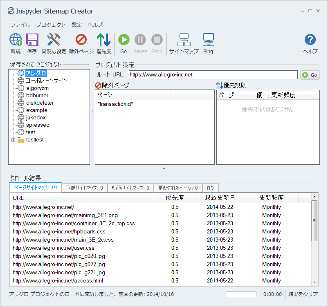Select the アレグロ project in tree
The height and width of the screenshot is (307, 328).
36,73
